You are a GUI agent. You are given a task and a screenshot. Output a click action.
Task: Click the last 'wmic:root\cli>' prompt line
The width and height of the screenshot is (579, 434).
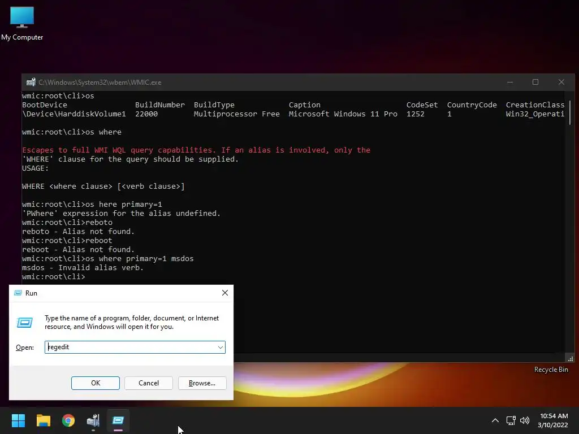click(54, 276)
